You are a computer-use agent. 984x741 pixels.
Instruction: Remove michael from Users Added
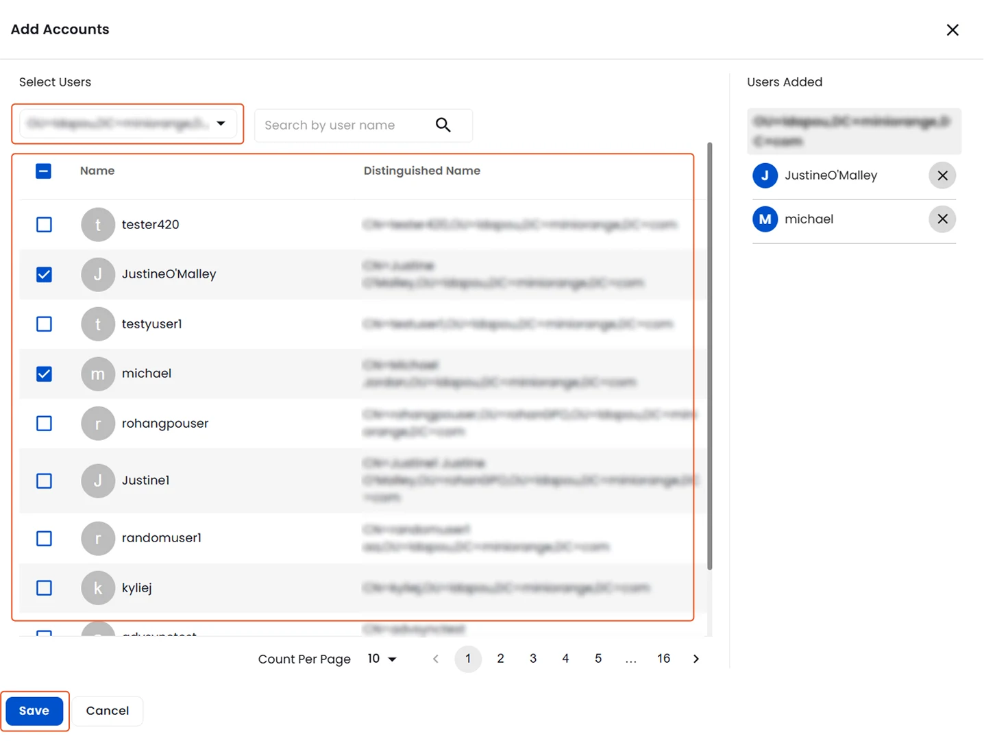point(942,219)
